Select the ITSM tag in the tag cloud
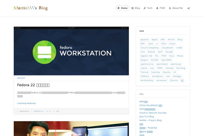This screenshot has width=204, height=136. [x=164, y=56]
